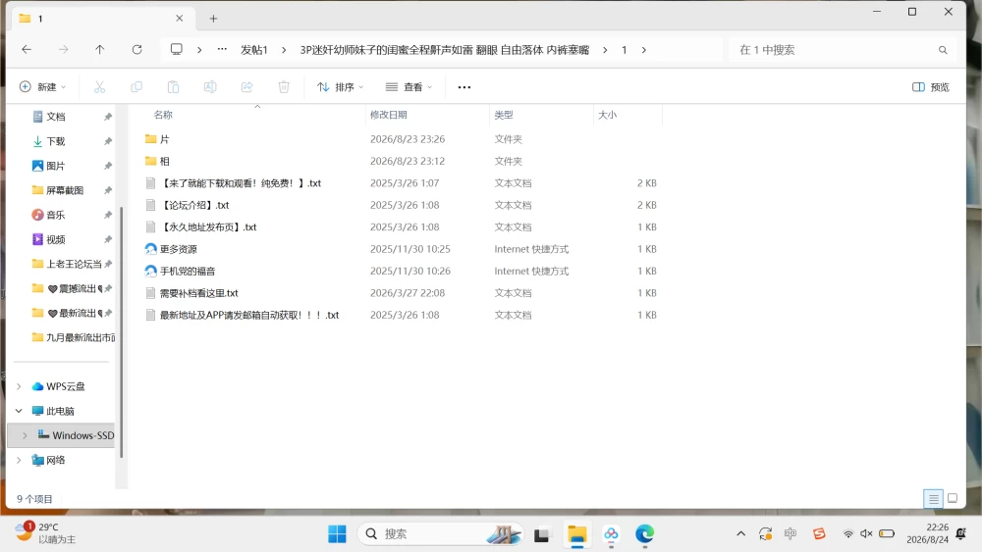This screenshot has height=552, width=982.
Task: Show hidden breadcrumb path via ellipsis
Action: [222, 49]
